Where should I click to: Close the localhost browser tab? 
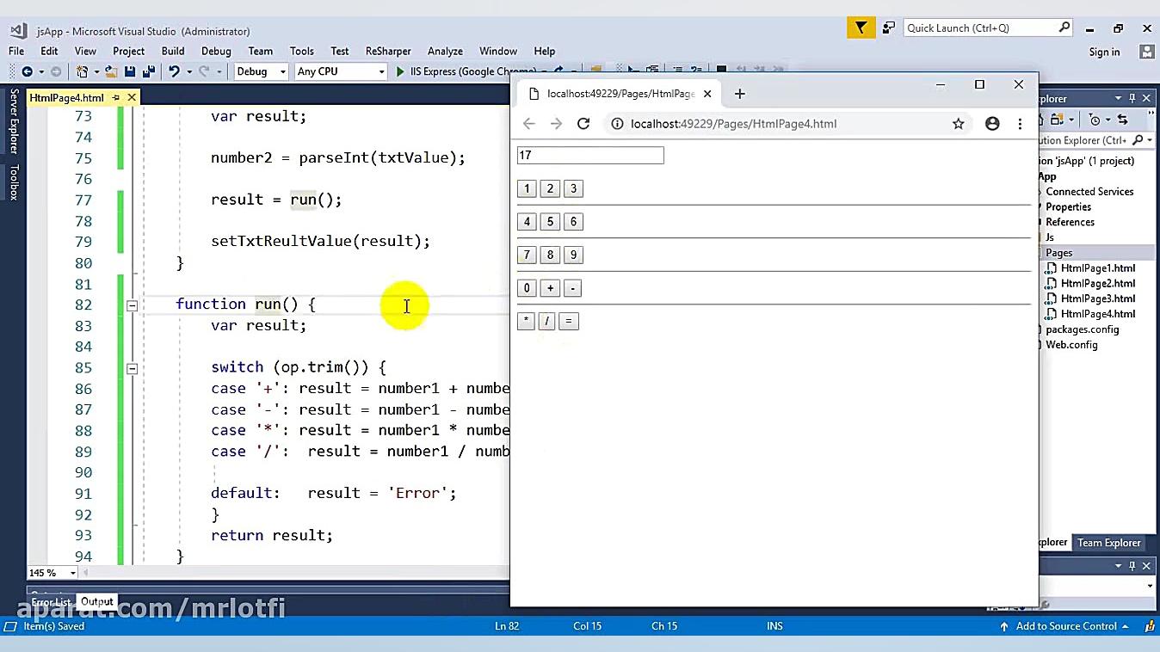point(707,94)
